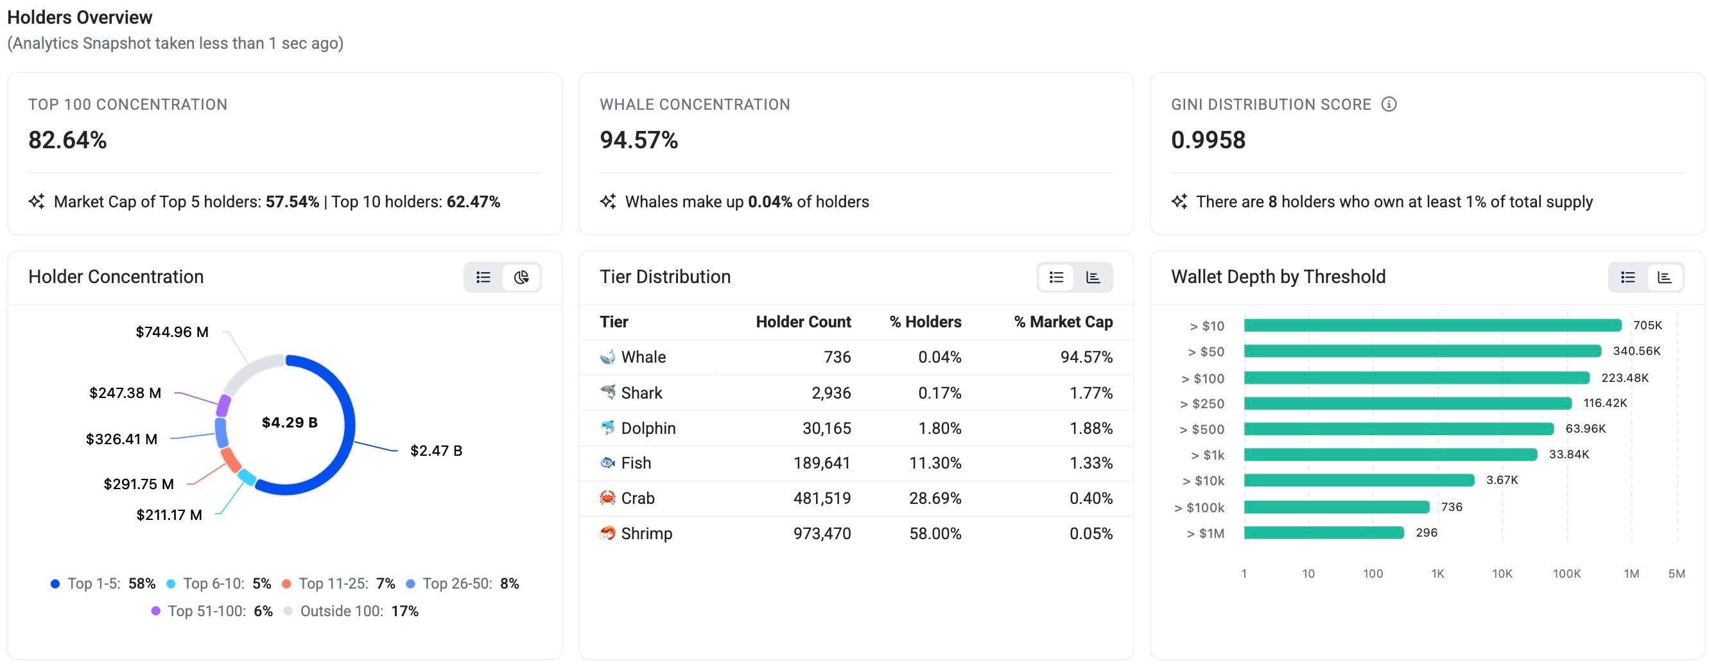Switch Tier Distribution to bar chart view
1709x665 pixels.
pos(1093,277)
